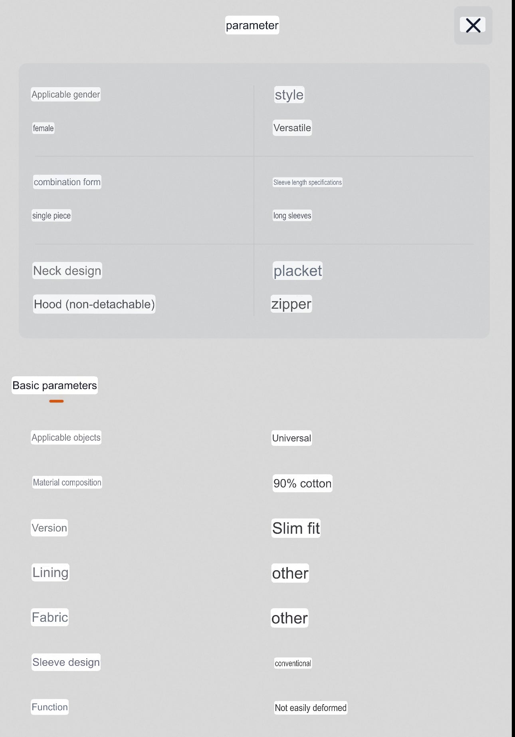Click the Lining label
Screen dimensions: 515x737
50,572
